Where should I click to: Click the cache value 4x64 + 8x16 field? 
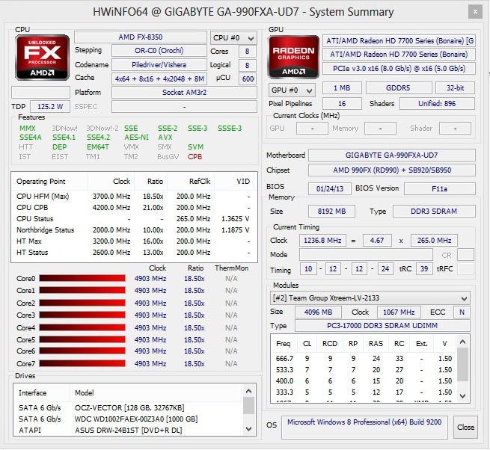click(159, 78)
